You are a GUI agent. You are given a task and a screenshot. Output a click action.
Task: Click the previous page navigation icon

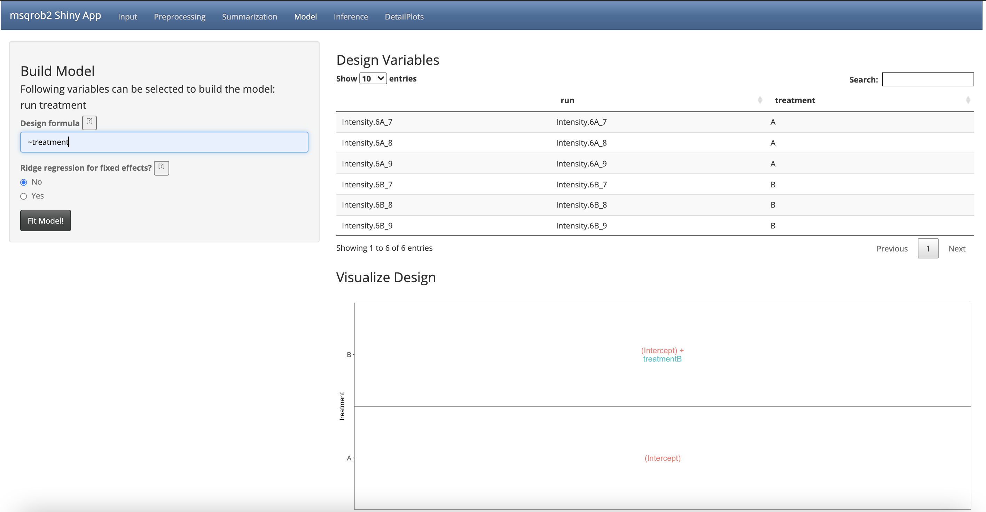891,248
